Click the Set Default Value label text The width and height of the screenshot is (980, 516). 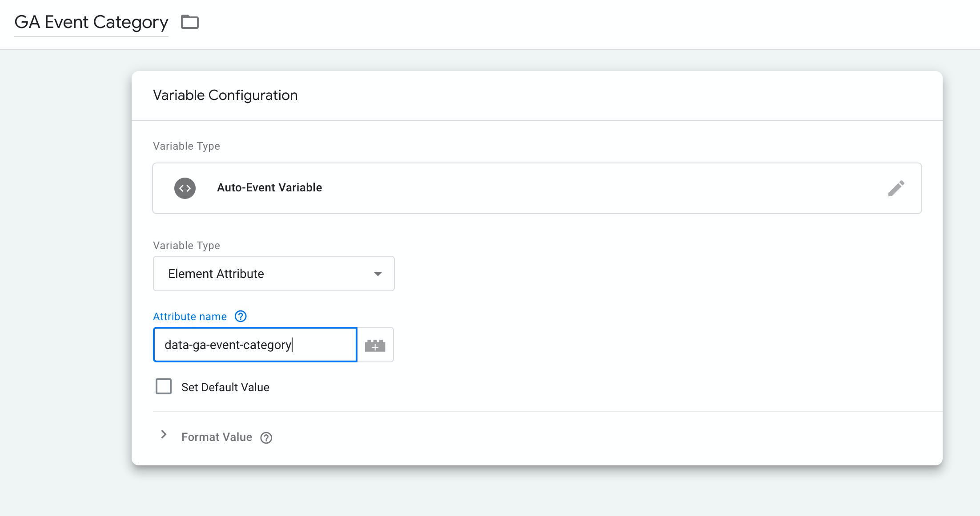pos(225,387)
